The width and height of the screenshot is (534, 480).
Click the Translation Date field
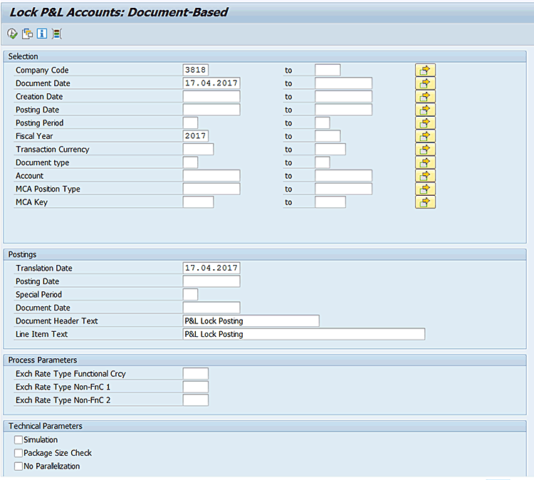pos(211,268)
